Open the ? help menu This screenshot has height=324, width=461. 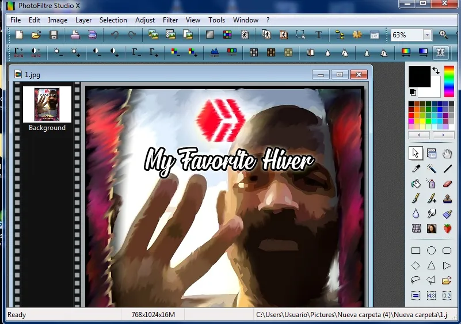pos(268,20)
